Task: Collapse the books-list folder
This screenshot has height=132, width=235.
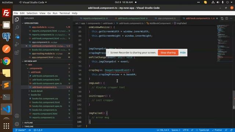Action: coord(36,95)
